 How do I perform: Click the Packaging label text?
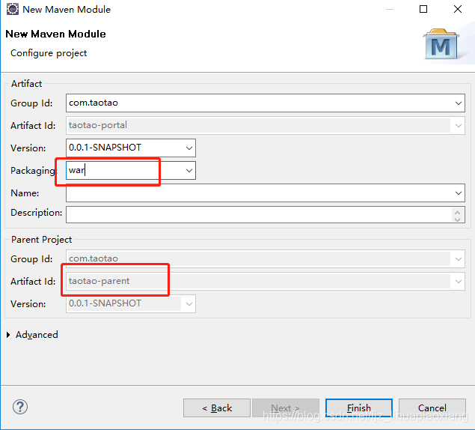[34, 171]
